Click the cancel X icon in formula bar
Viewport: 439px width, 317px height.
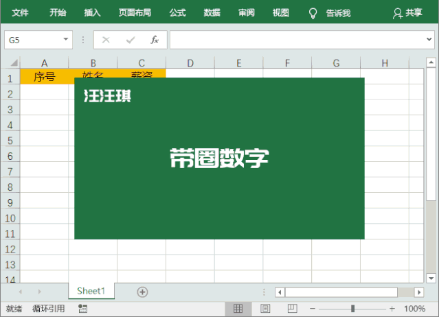click(x=106, y=40)
